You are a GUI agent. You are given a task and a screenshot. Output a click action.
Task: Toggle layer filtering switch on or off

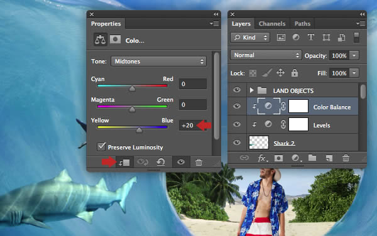pos(356,38)
